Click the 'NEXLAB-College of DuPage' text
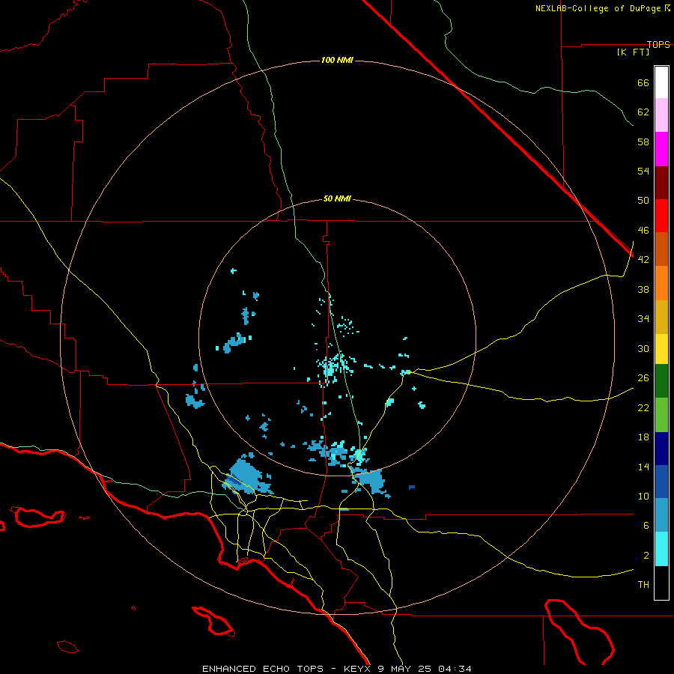The image size is (674, 674). pos(599,8)
